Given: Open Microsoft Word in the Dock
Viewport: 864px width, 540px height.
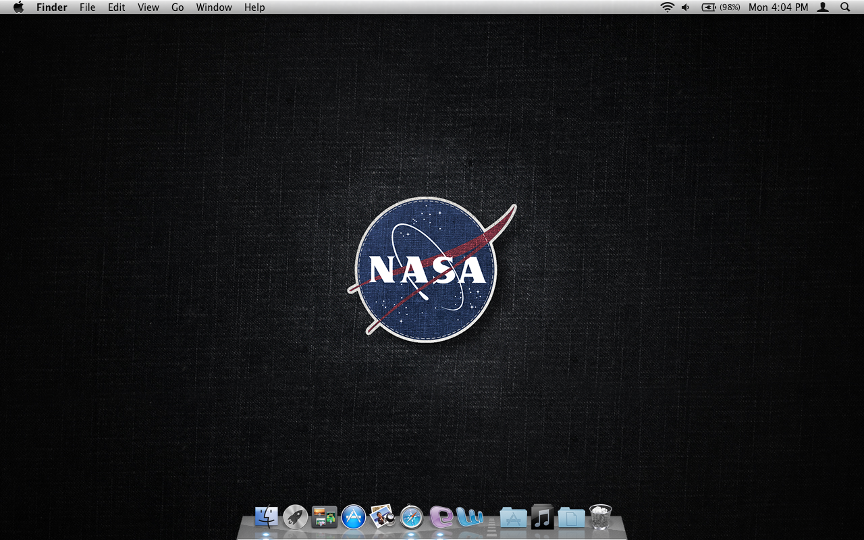Looking at the screenshot, I should (x=470, y=517).
